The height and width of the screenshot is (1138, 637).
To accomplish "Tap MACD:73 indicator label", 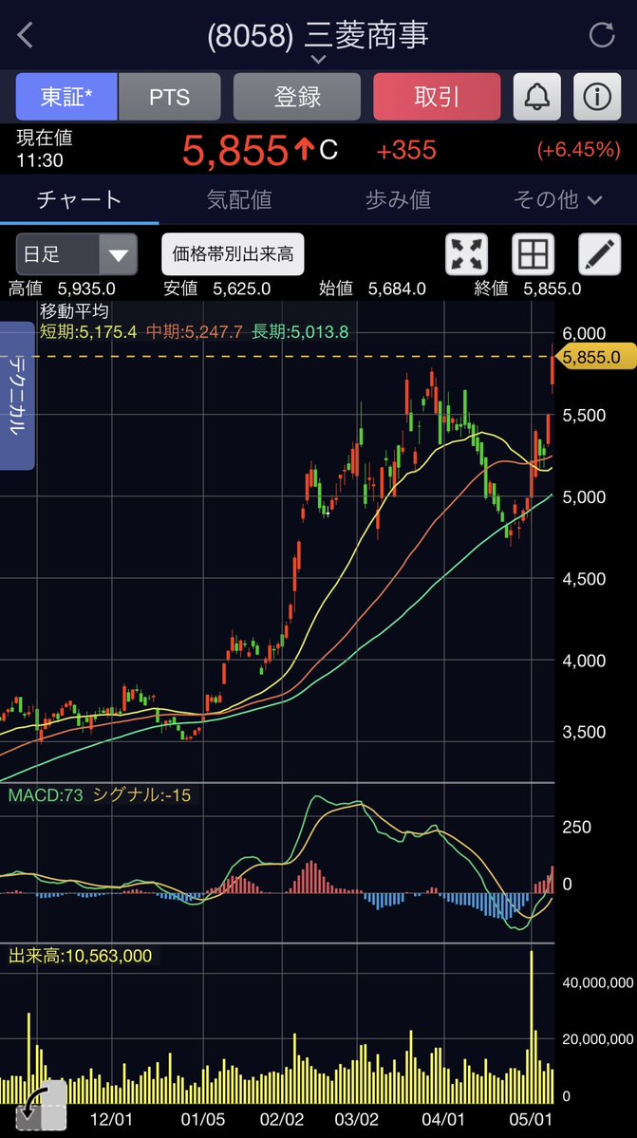I will pyautogui.click(x=47, y=795).
